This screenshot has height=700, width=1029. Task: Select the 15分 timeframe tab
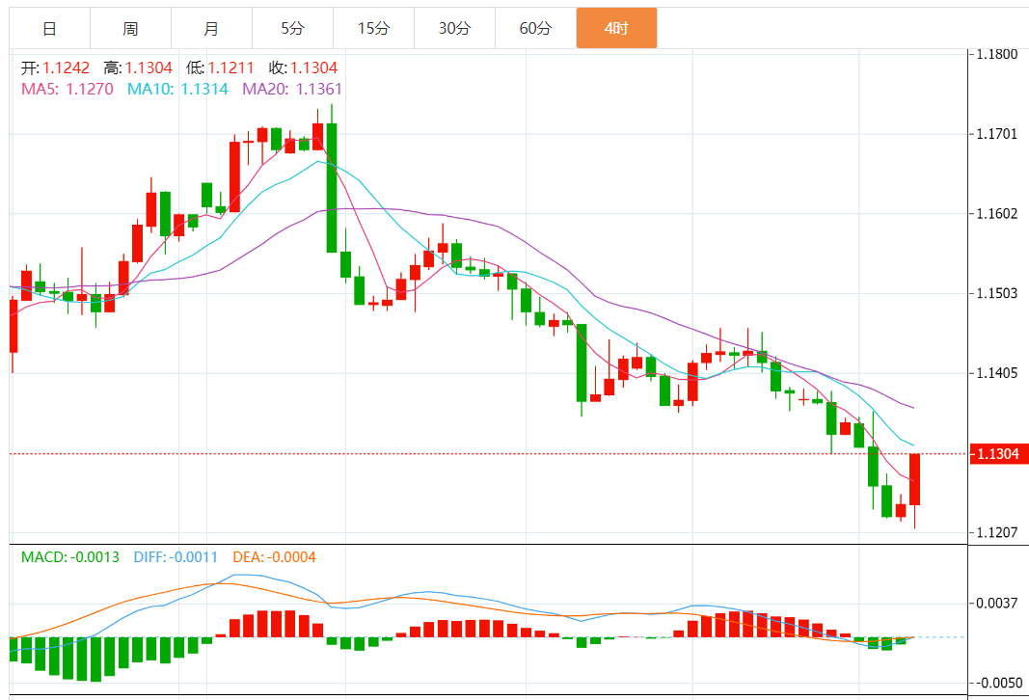coord(373,28)
